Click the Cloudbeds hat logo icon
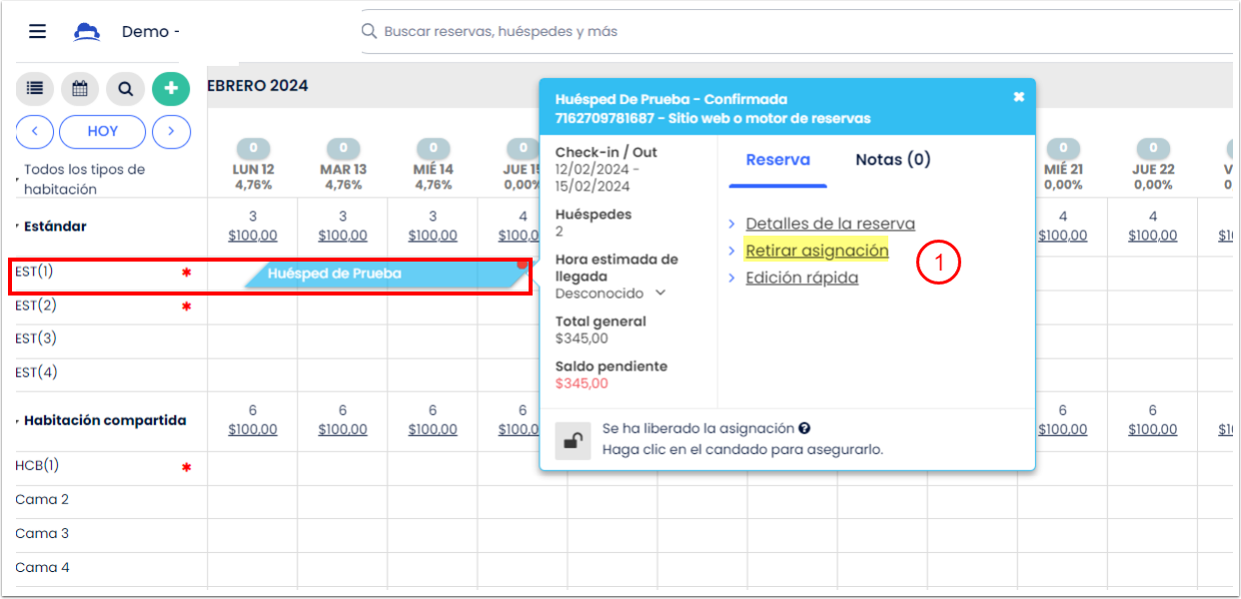The image size is (1241, 599). pyautogui.click(x=87, y=30)
